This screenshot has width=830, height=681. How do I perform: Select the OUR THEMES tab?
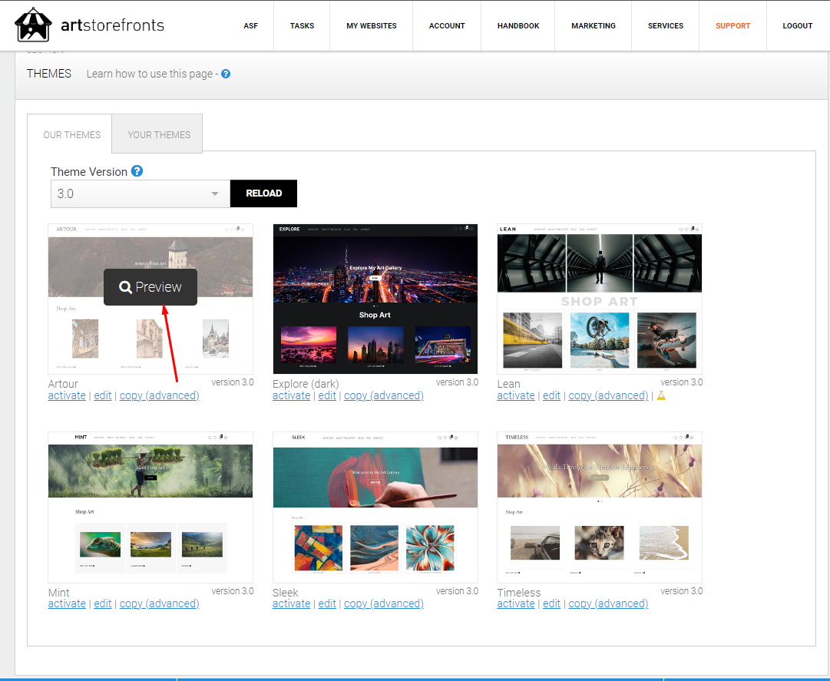71,134
